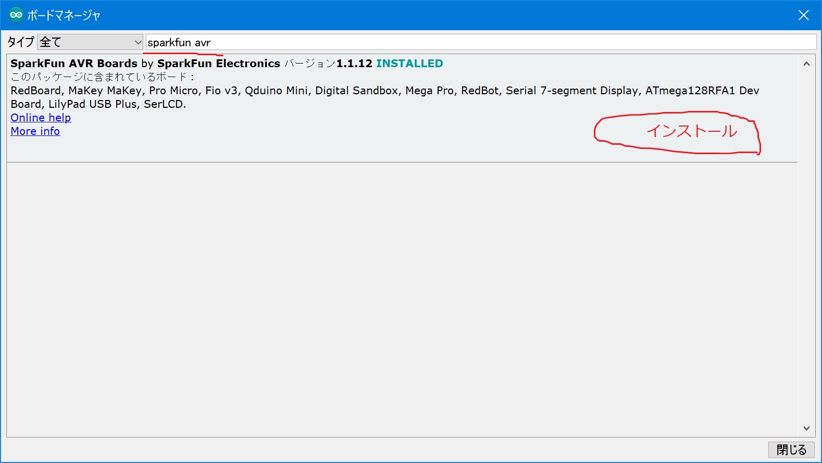
Task: Open the Online help link
Action: (x=41, y=118)
